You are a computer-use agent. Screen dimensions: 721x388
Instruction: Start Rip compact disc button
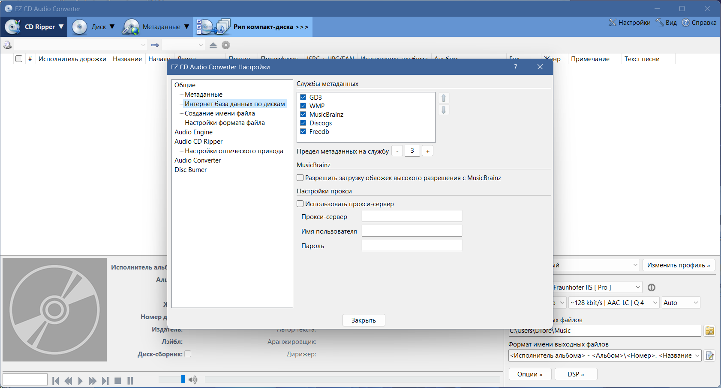point(253,27)
